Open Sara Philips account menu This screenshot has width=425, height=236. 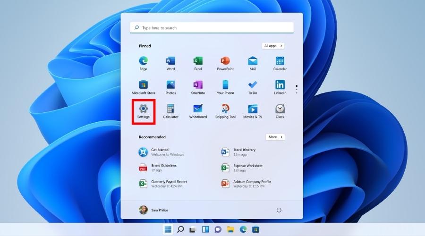tap(153, 210)
